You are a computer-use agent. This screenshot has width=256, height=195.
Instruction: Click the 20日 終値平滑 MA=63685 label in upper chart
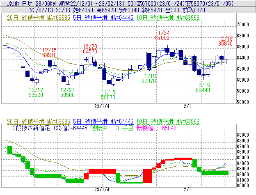coord(39,18)
